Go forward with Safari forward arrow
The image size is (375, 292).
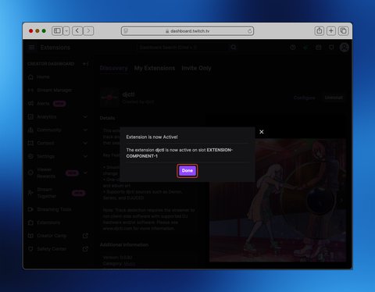pos(88,31)
